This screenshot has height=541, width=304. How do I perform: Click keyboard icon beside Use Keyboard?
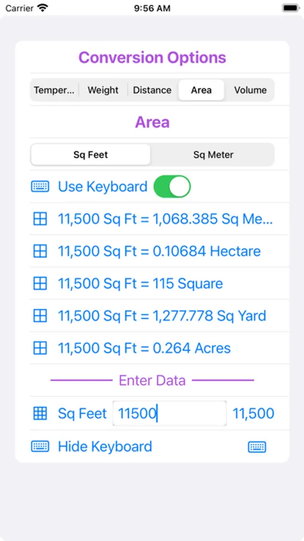pyautogui.click(x=40, y=187)
